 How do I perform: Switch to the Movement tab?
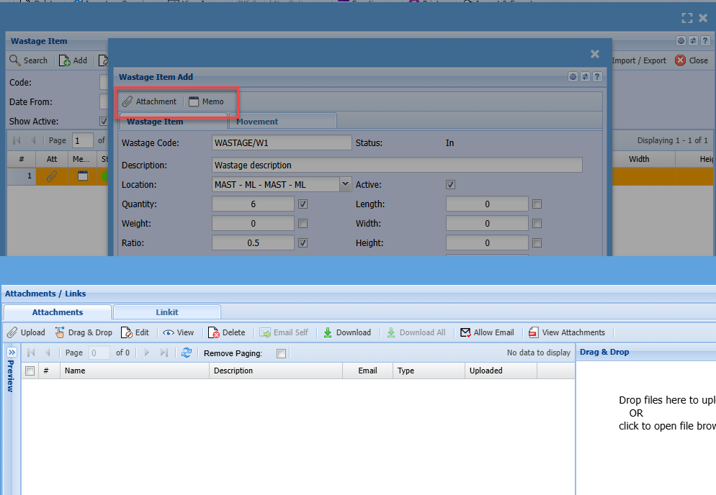click(257, 122)
